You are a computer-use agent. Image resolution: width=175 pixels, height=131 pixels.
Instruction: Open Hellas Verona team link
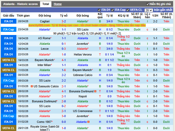click(x=83, y=54)
